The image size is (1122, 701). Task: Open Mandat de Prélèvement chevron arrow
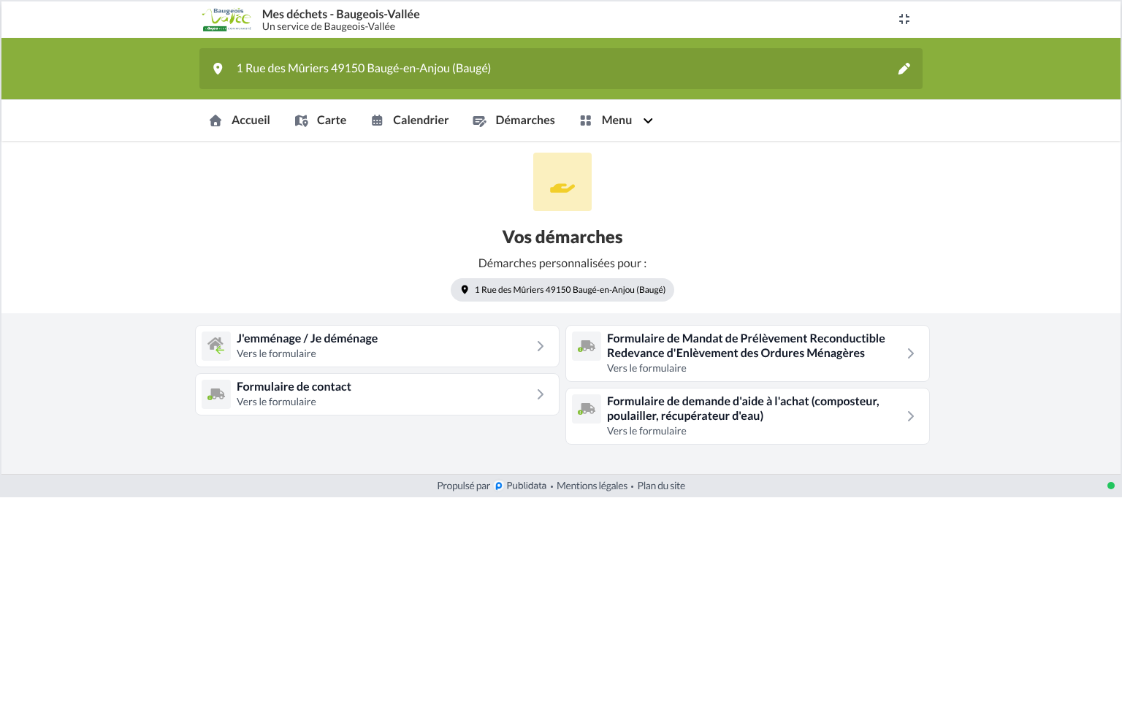click(x=911, y=353)
